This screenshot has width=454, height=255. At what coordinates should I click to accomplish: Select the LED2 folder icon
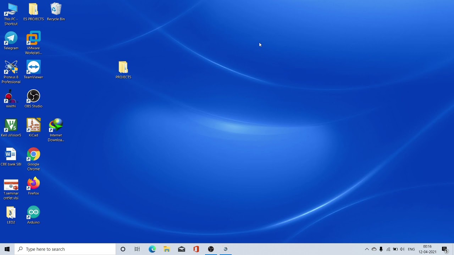[11, 215]
